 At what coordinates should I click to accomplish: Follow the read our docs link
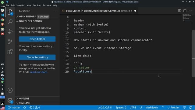point(39,72)
